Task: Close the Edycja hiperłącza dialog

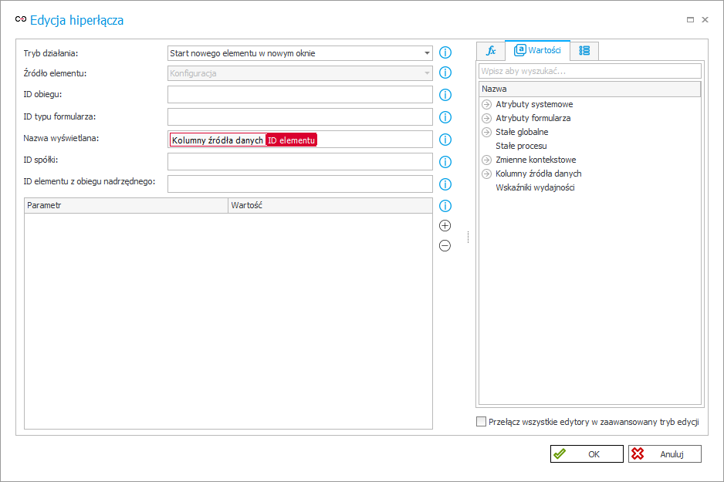Action: coord(705,19)
